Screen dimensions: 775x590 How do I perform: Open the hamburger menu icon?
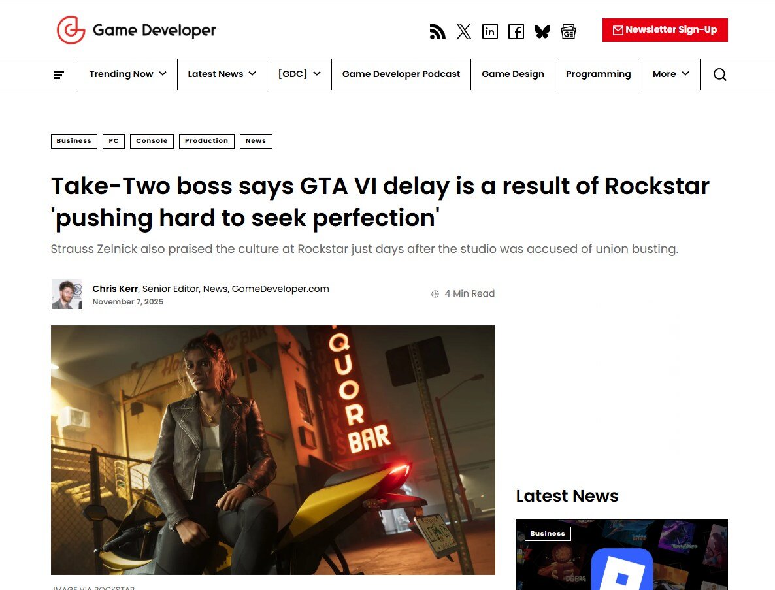[x=58, y=74]
